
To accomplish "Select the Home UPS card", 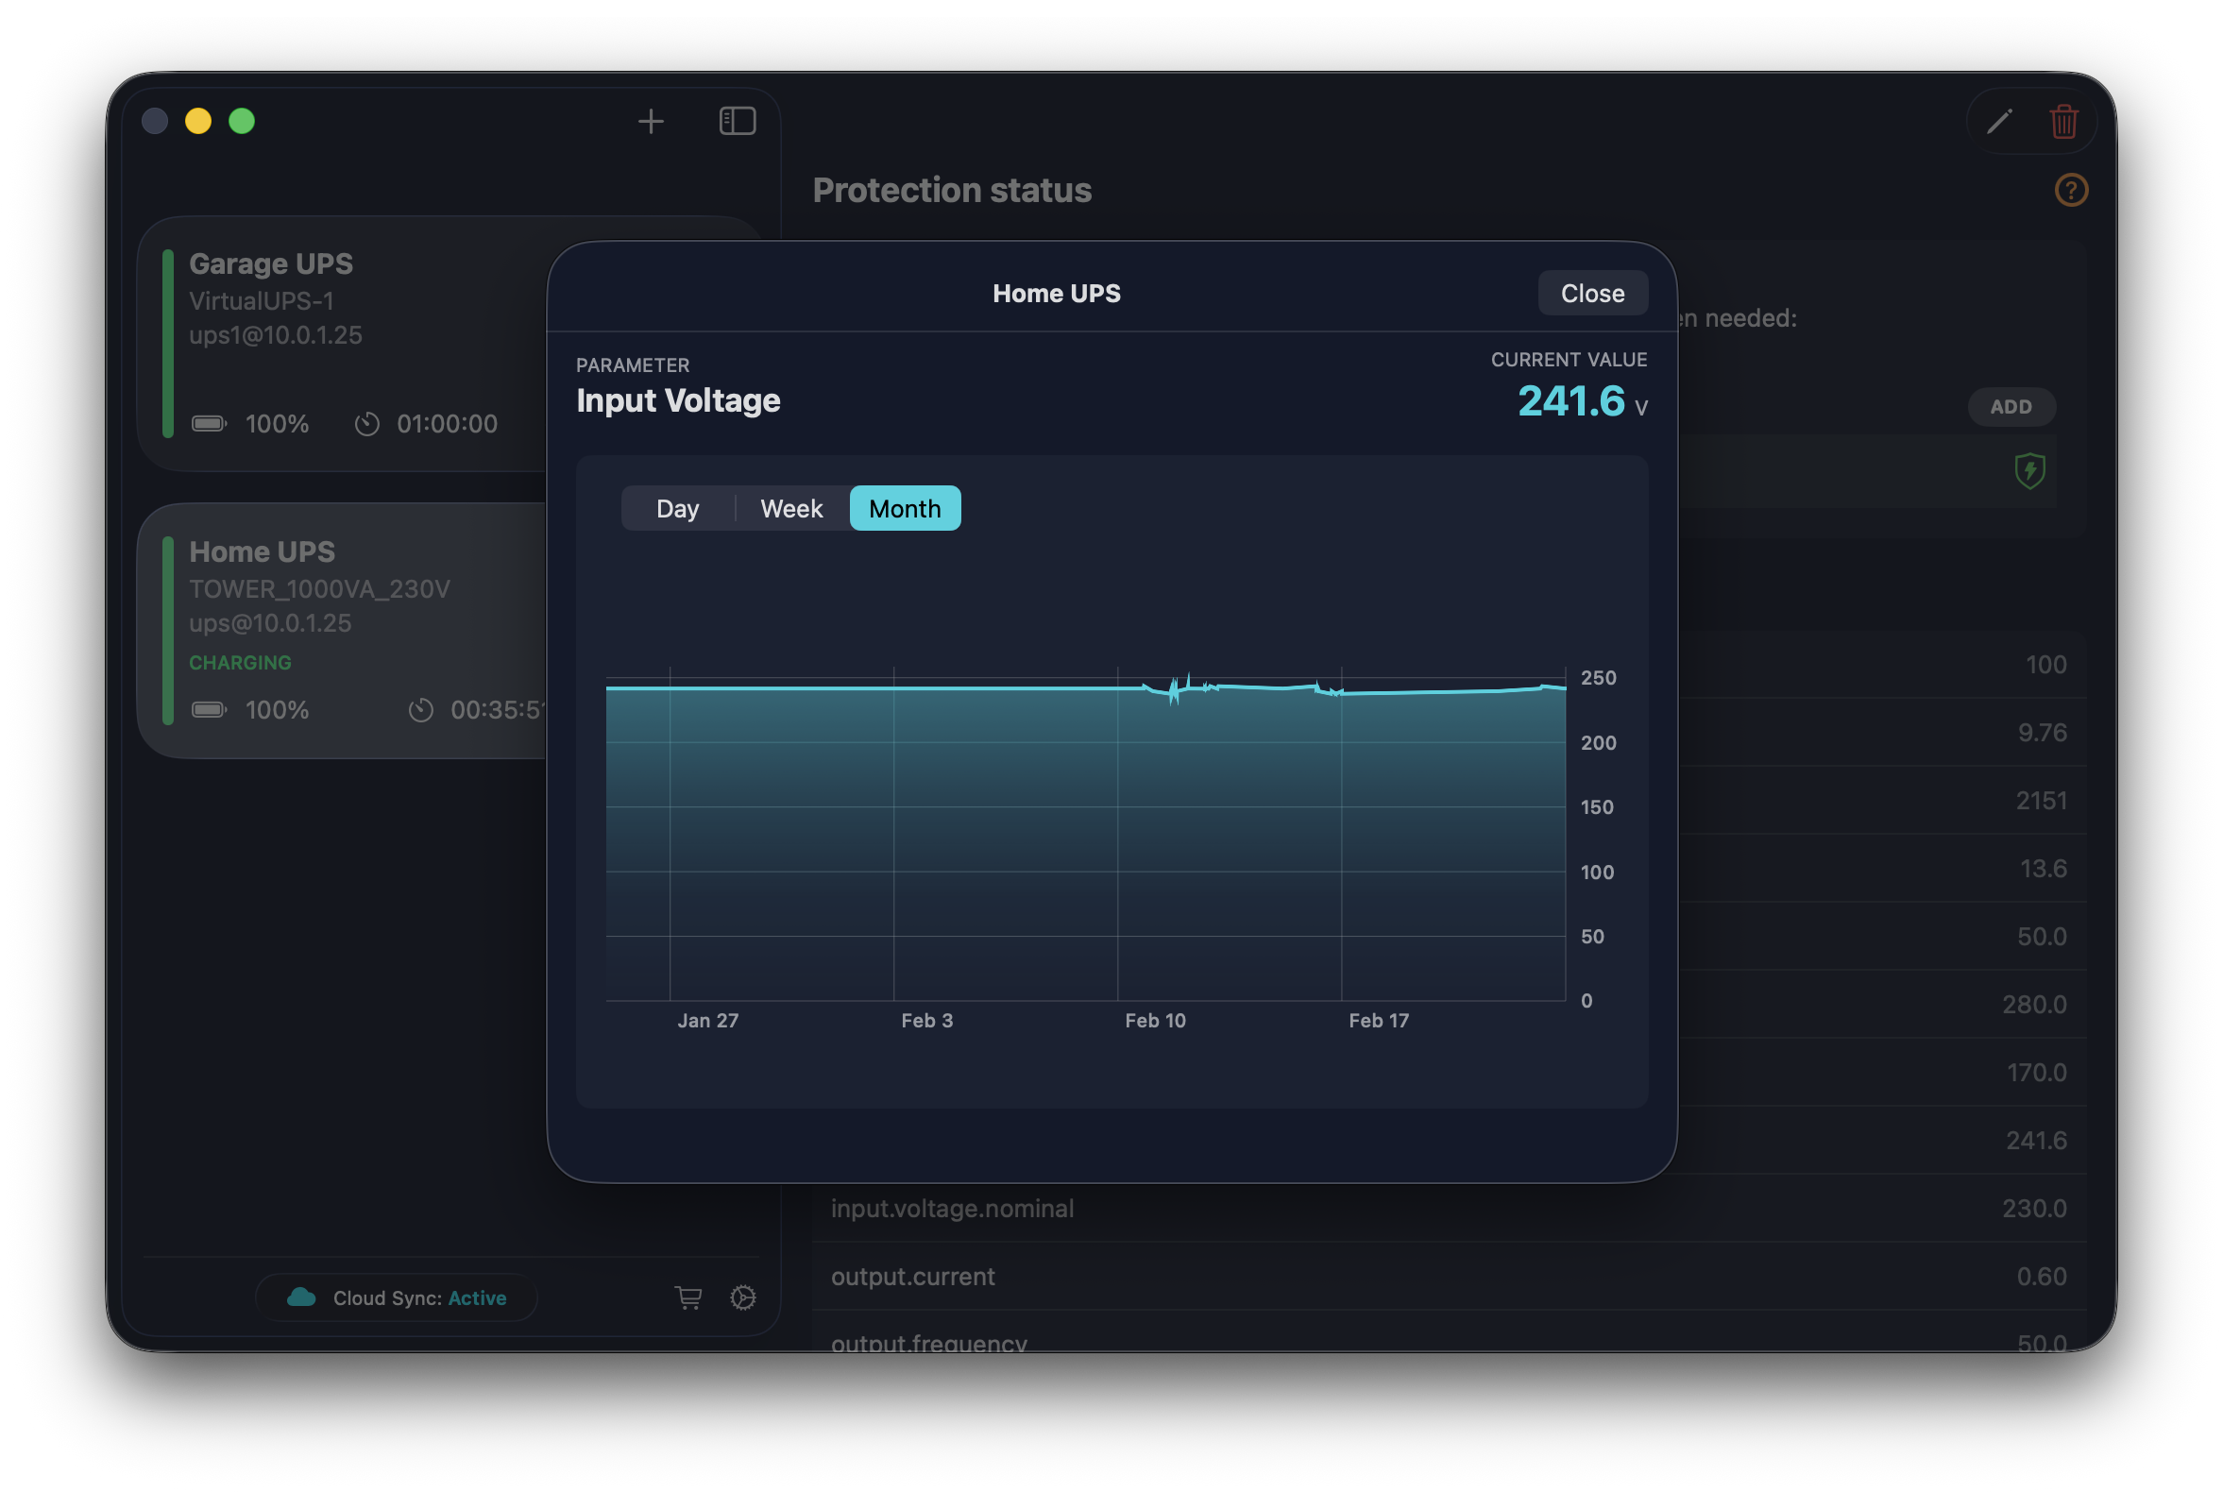I will pos(343,630).
